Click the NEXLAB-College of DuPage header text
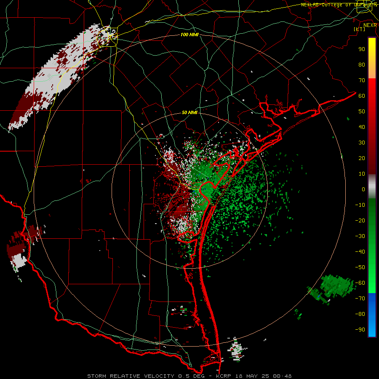 pos(339,5)
